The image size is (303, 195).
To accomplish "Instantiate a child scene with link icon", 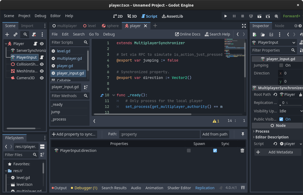I will [15, 34].
